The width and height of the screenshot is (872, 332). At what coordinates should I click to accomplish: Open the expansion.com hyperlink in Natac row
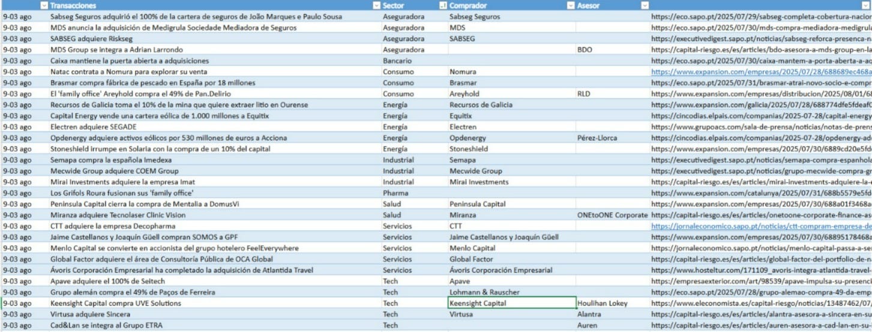761,72
